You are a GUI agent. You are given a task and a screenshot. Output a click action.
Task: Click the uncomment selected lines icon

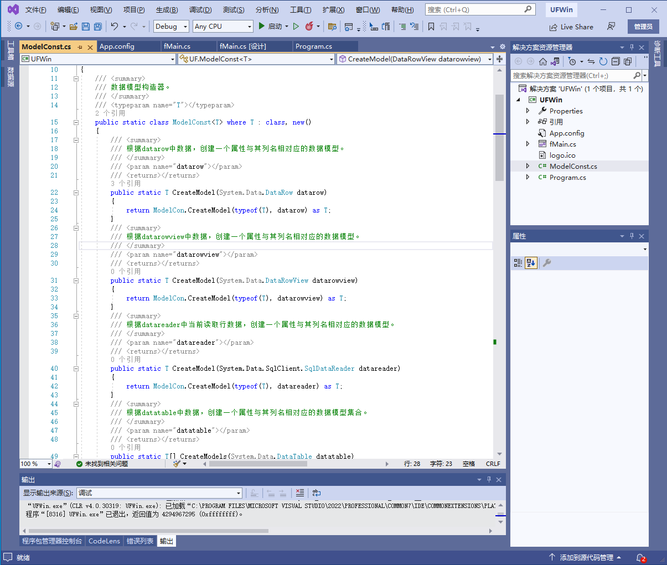pos(414,26)
